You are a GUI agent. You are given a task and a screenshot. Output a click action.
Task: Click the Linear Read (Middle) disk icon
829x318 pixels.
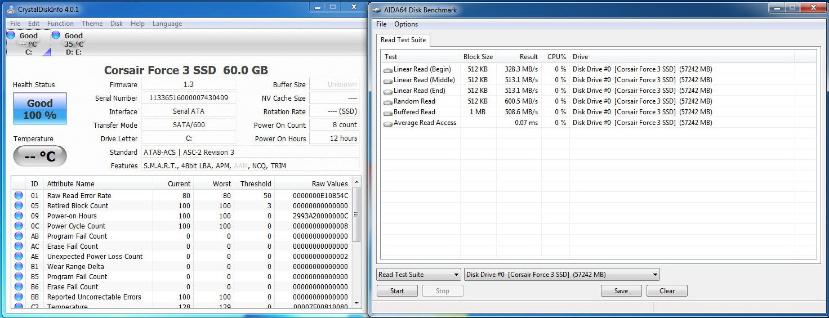click(x=387, y=80)
